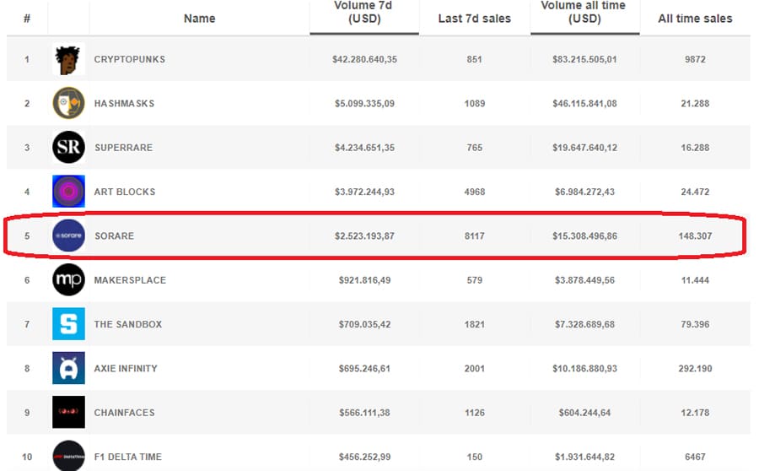Click the $3.972.244,93 volume cell
This screenshot has width=759, height=471.
click(364, 192)
